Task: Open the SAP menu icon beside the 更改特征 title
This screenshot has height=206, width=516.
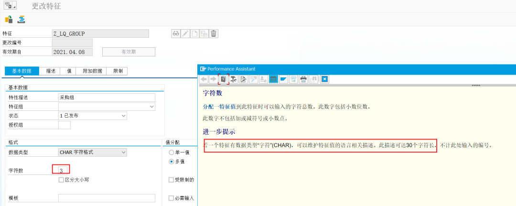Action: pyautogui.click(x=10, y=6)
